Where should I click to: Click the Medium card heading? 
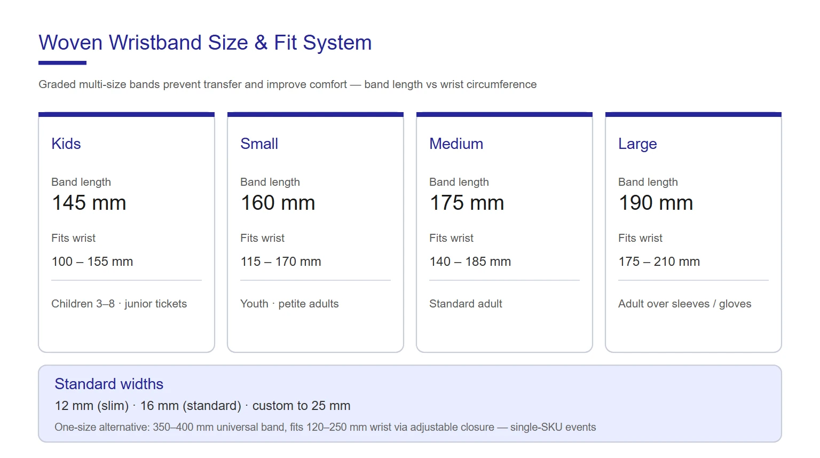point(456,144)
